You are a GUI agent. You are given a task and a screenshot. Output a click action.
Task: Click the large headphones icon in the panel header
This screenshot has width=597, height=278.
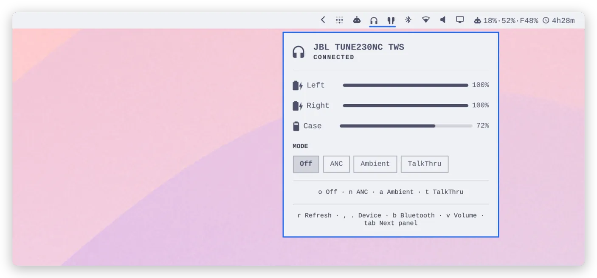[x=298, y=52]
